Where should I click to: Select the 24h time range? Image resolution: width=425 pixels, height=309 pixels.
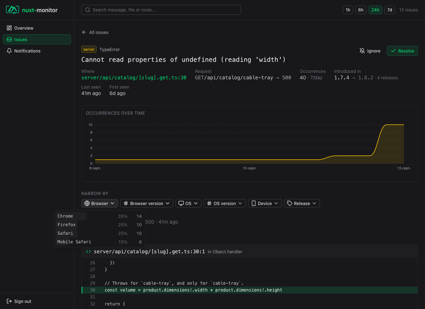(375, 10)
